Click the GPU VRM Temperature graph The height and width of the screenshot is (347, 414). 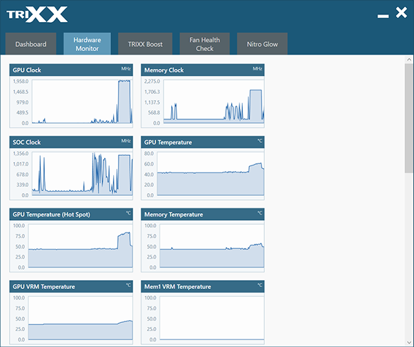(x=81, y=319)
